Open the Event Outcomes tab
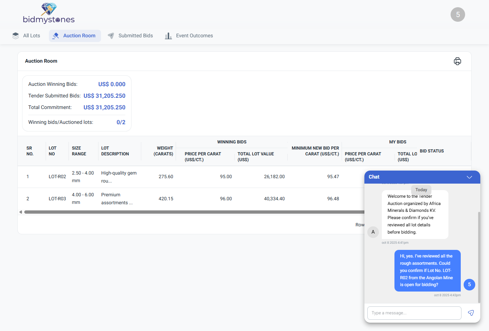This screenshot has width=489, height=331. tap(189, 35)
